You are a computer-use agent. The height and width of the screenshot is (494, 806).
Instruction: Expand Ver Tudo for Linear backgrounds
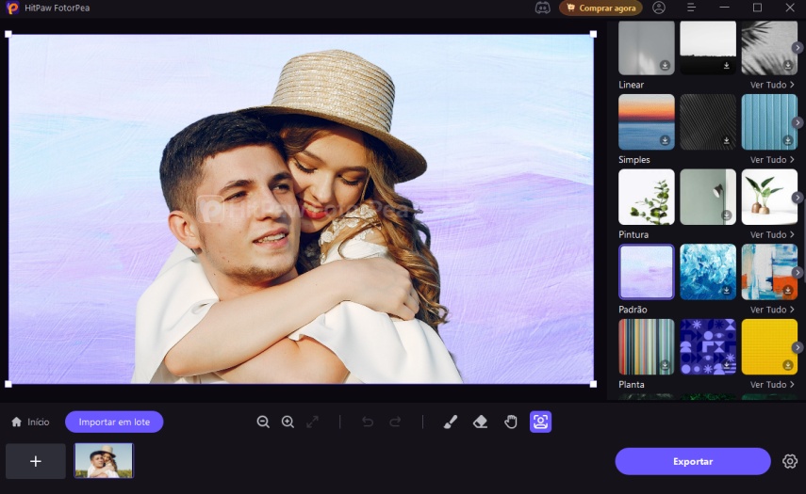772,85
